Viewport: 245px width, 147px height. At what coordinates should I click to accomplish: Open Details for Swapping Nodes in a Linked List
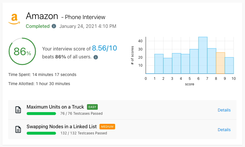coord(224,130)
